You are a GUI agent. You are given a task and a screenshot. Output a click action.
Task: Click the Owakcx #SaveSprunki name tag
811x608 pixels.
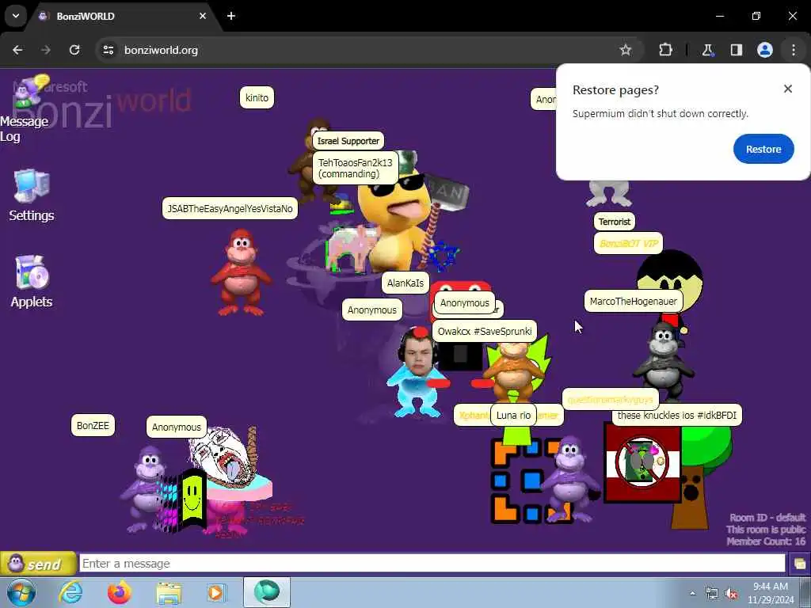tap(485, 332)
